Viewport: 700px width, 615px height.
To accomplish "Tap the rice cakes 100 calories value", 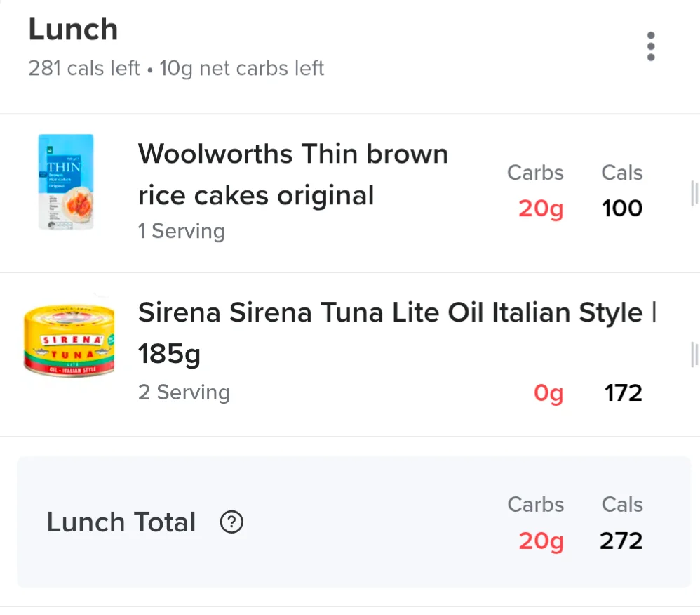I will 622,209.
